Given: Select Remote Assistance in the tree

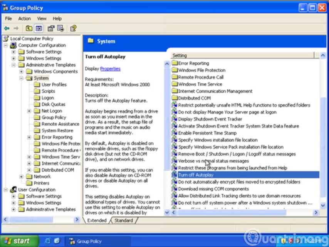Looking at the screenshot, I should coord(60,124).
